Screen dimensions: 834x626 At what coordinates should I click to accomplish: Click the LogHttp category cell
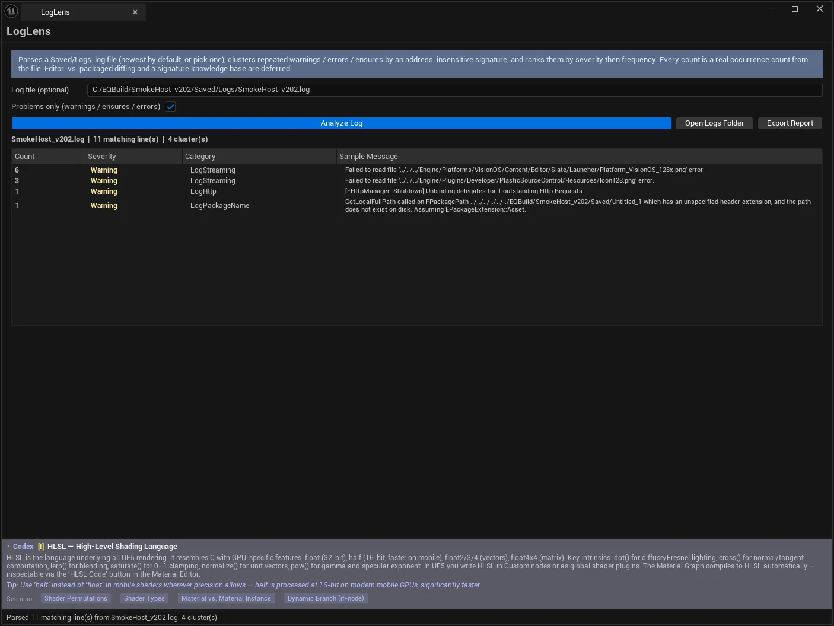pyautogui.click(x=203, y=191)
